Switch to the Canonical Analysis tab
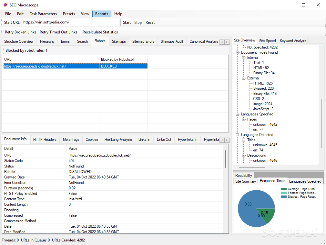The width and height of the screenshot is (326, 245). [204, 41]
